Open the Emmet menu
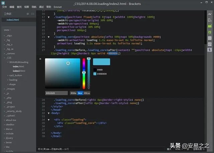 (58, 7)
